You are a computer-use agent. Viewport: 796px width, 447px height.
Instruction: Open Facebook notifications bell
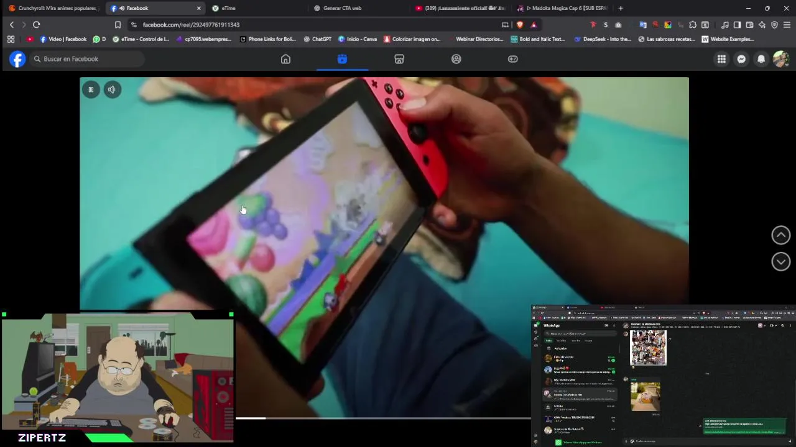coord(761,59)
